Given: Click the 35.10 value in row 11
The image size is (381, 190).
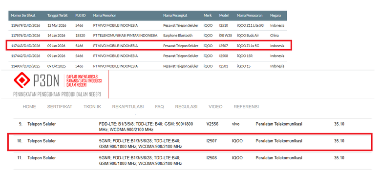Looking at the screenshot, I should pyautogui.click(x=339, y=158).
